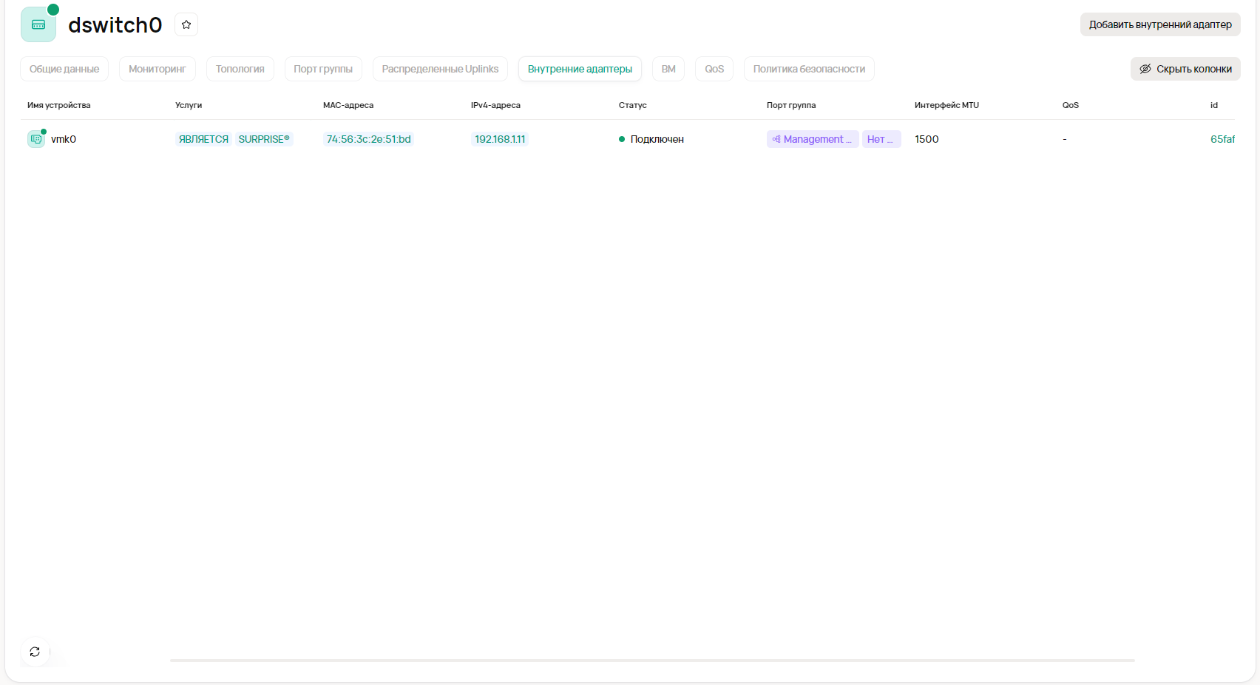The width and height of the screenshot is (1260, 685).
Task: Click the horizontal scrollbar at the bottom
Action: coord(651,660)
